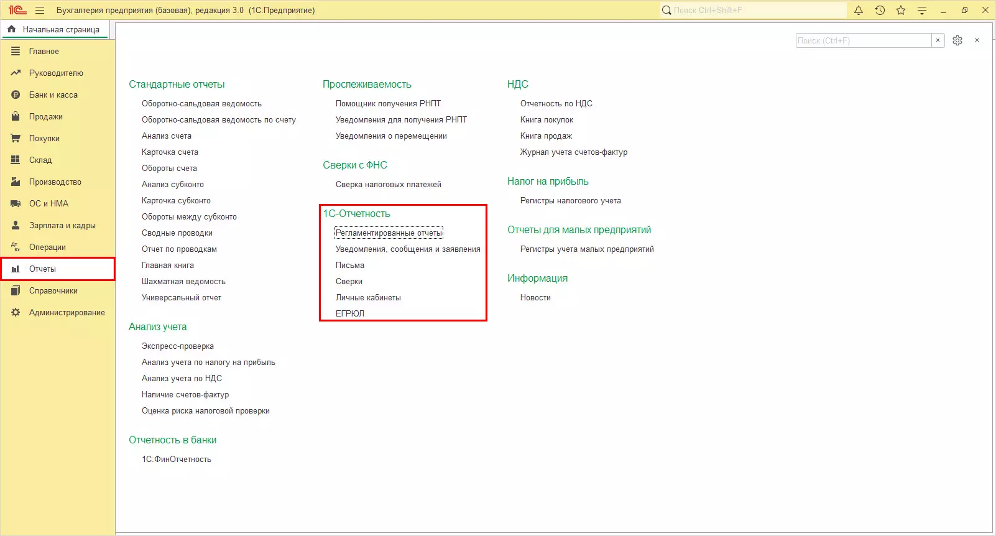Image resolution: width=996 pixels, height=536 pixels.
Task: Open the panel settings icon in title bar
Action: point(922,10)
